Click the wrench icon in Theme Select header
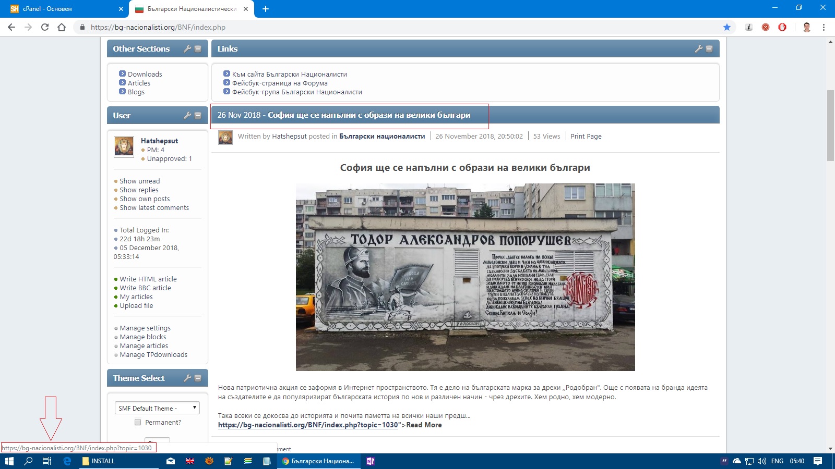The width and height of the screenshot is (835, 469). tap(187, 378)
